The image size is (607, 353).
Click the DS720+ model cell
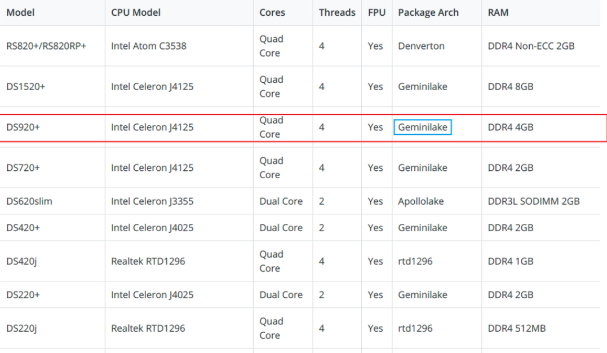[23, 168]
